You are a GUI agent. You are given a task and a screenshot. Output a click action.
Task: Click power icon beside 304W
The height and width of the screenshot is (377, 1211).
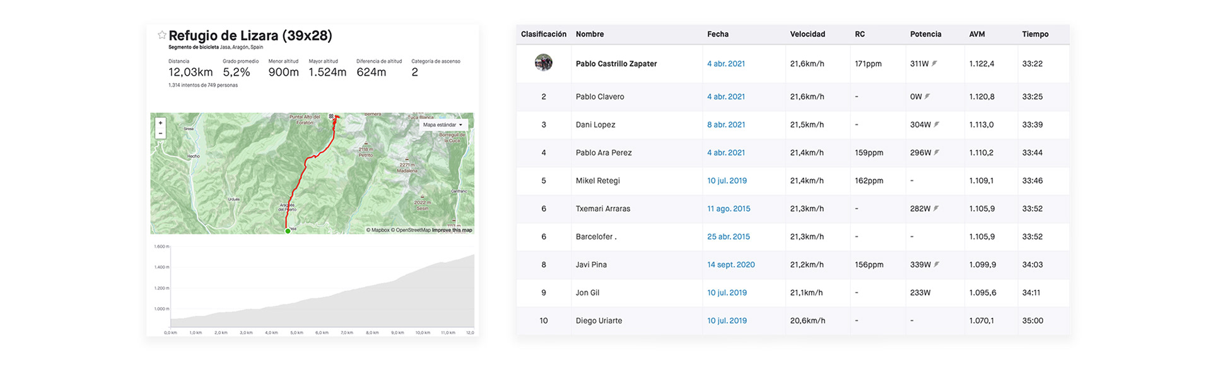[937, 124]
